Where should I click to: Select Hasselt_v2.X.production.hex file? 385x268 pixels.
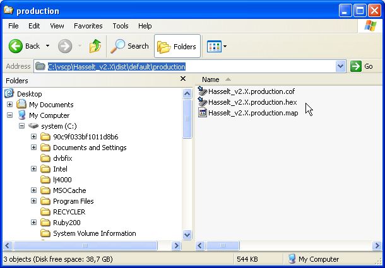coord(252,102)
